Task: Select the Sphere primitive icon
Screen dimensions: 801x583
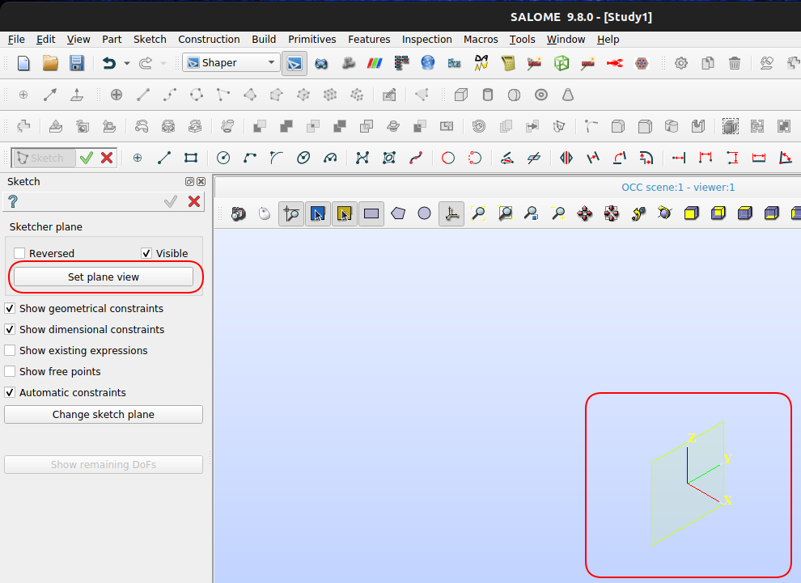Action: (x=515, y=95)
